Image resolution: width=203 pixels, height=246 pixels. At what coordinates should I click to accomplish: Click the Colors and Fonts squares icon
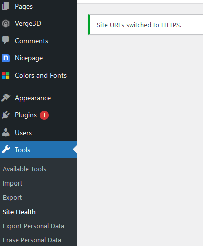point(6,75)
